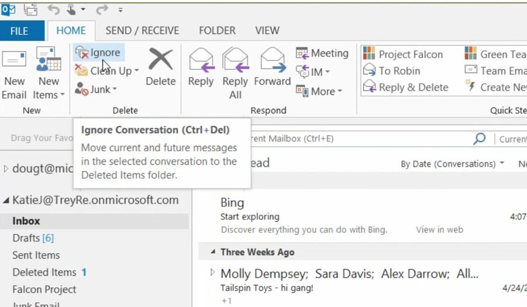Expand the dougt@mic account tree
Viewport: 527px width, 307px height.
click(6, 169)
